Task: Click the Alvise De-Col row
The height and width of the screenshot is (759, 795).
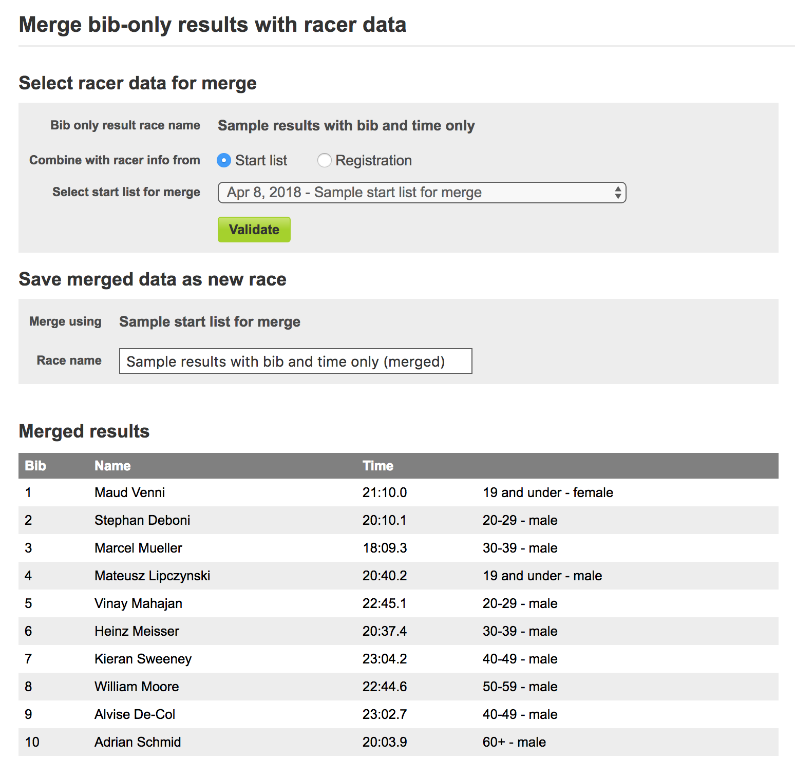Action: (x=135, y=714)
